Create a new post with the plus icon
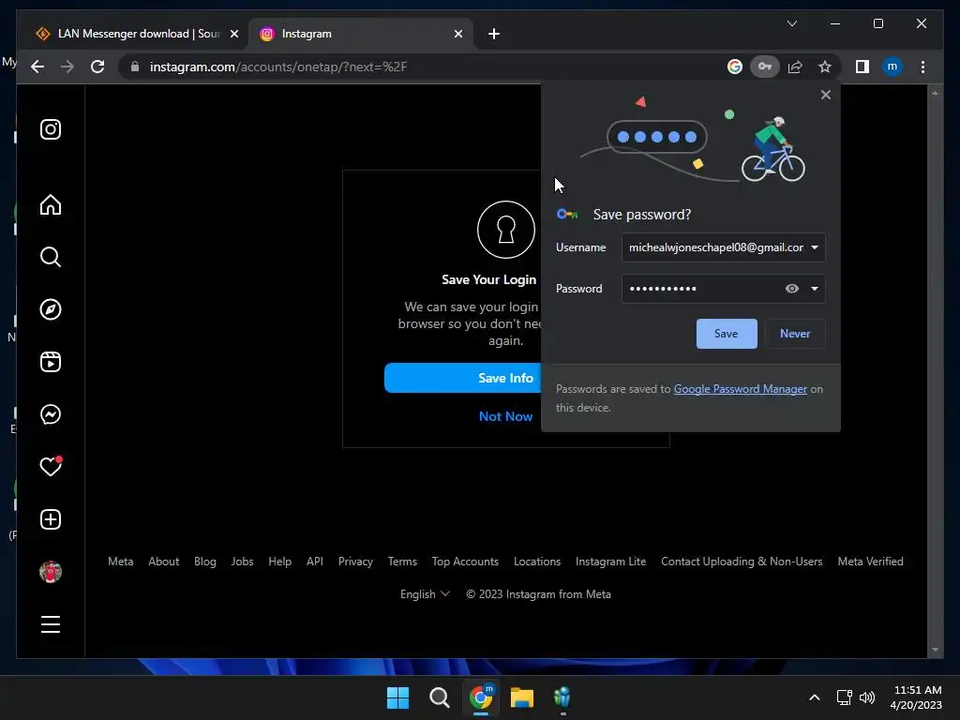The image size is (960, 720). pos(51,519)
